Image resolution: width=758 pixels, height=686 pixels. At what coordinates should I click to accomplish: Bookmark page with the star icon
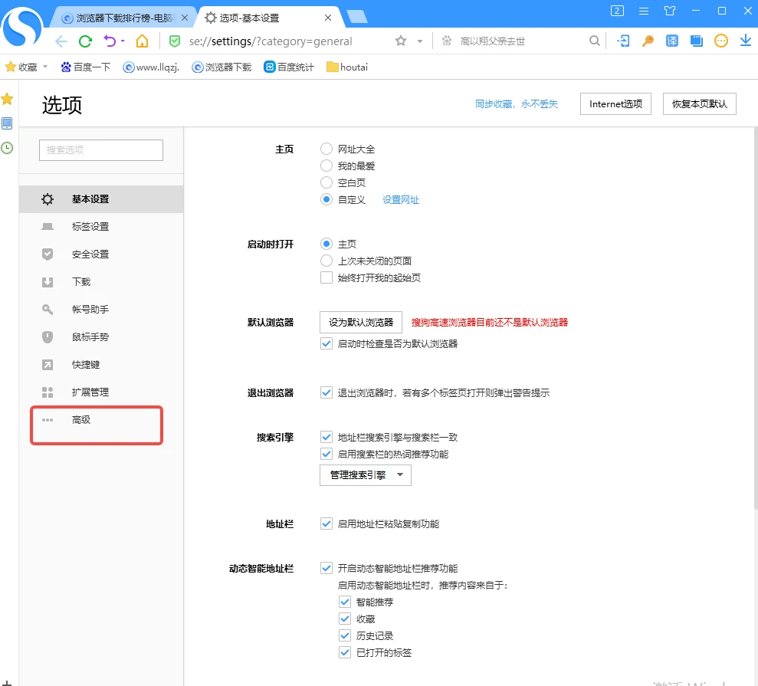pyautogui.click(x=401, y=41)
